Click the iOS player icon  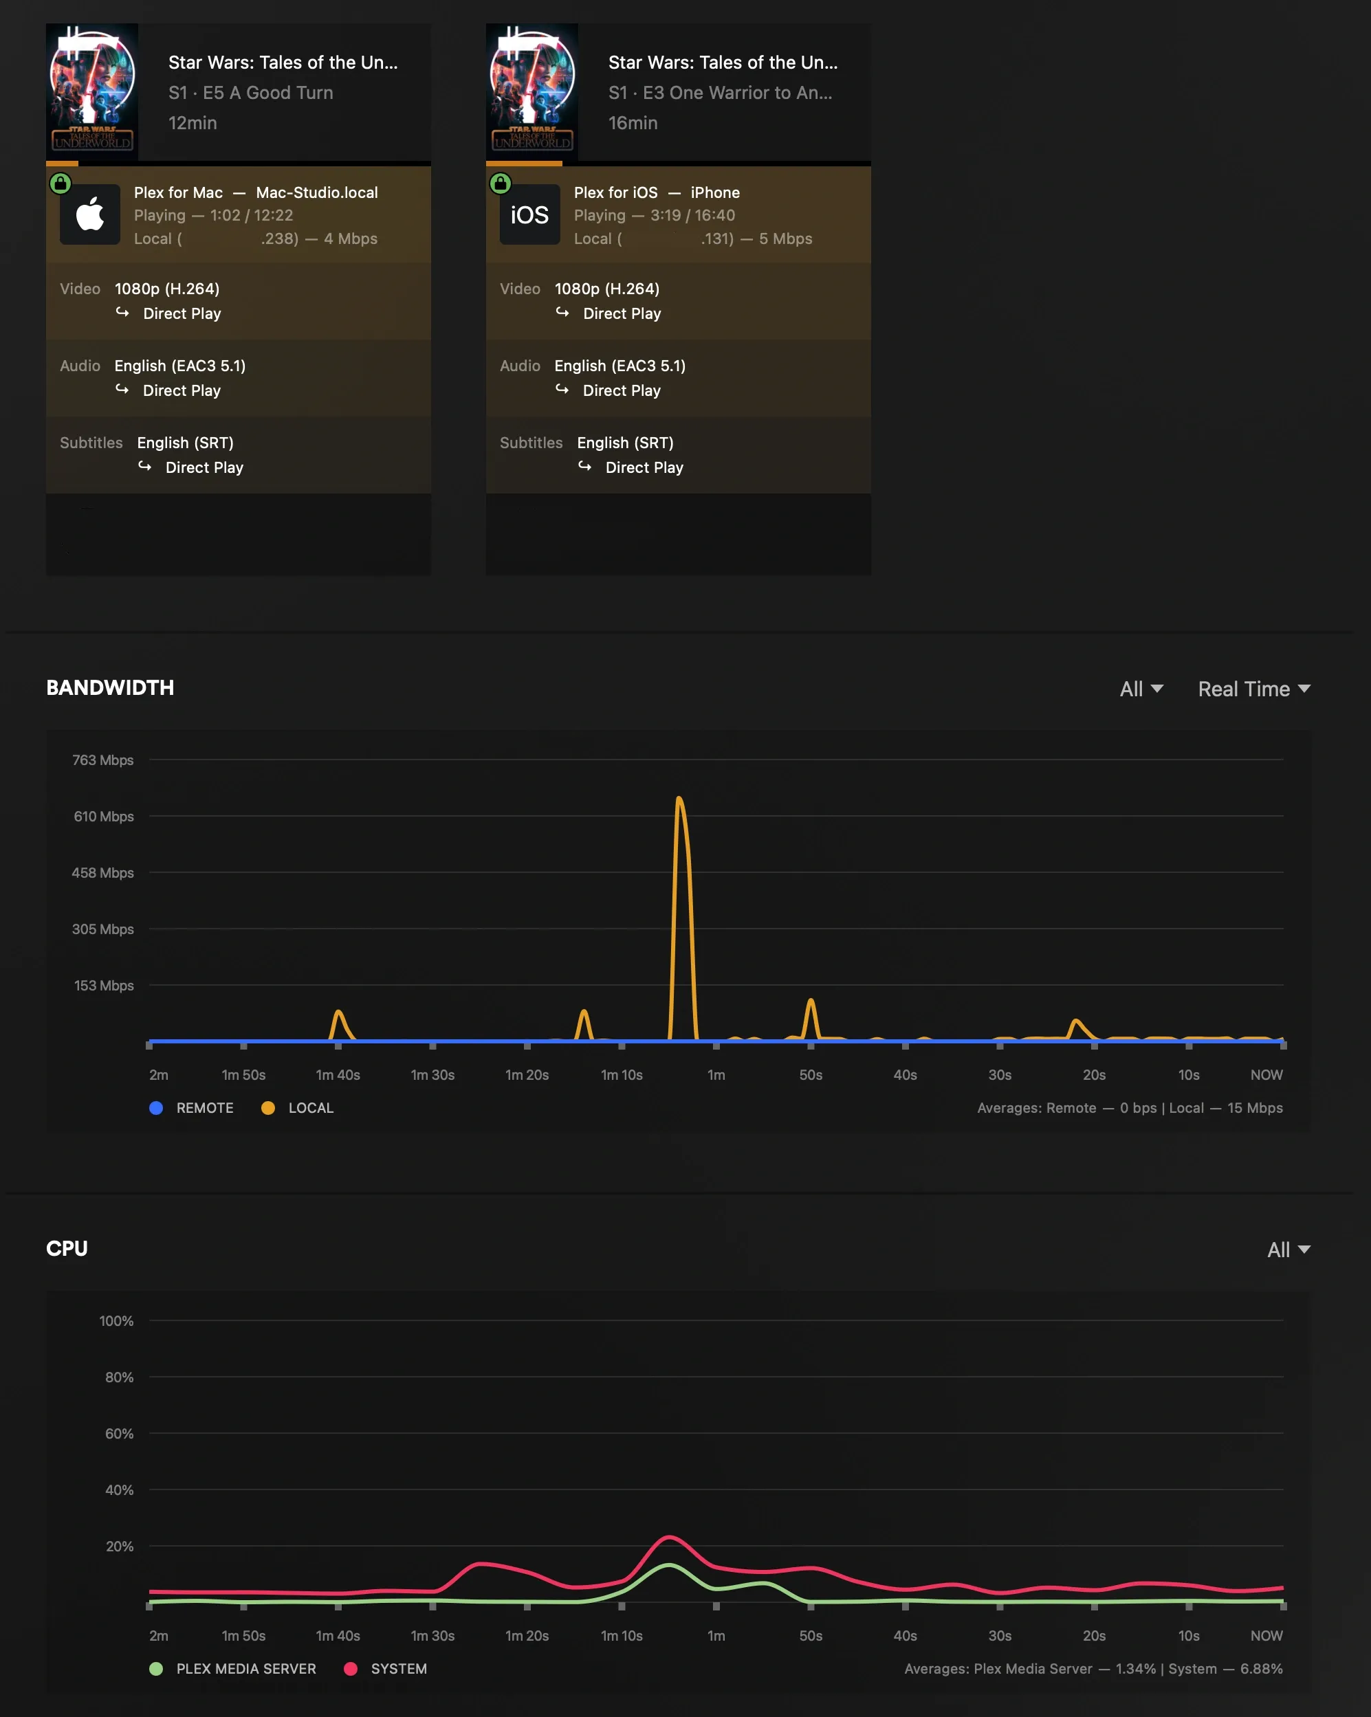pyautogui.click(x=529, y=215)
